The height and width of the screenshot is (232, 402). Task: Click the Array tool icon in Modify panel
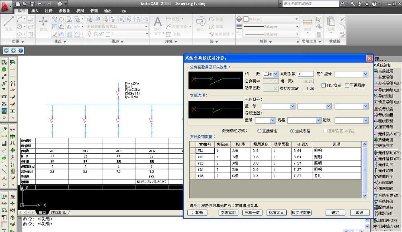pyautogui.click(x=69, y=34)
